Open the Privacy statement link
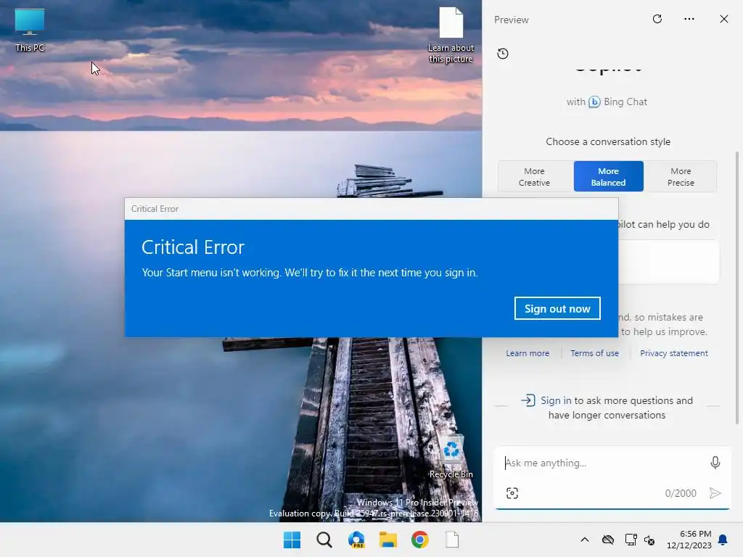The width and height of the screenshot is (743, 557). point(674,353)
